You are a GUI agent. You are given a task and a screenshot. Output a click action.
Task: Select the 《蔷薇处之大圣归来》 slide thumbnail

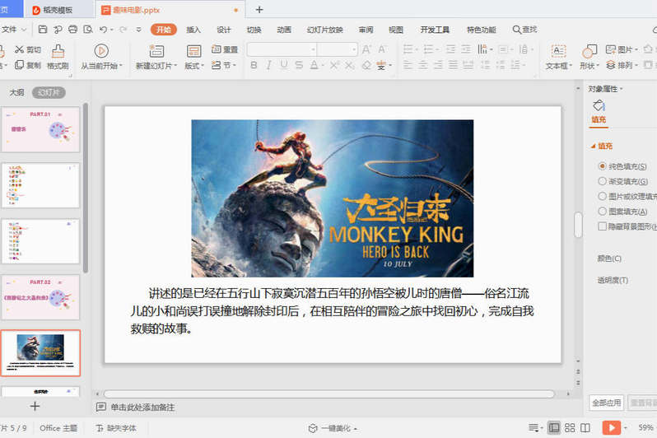point(40,297)
